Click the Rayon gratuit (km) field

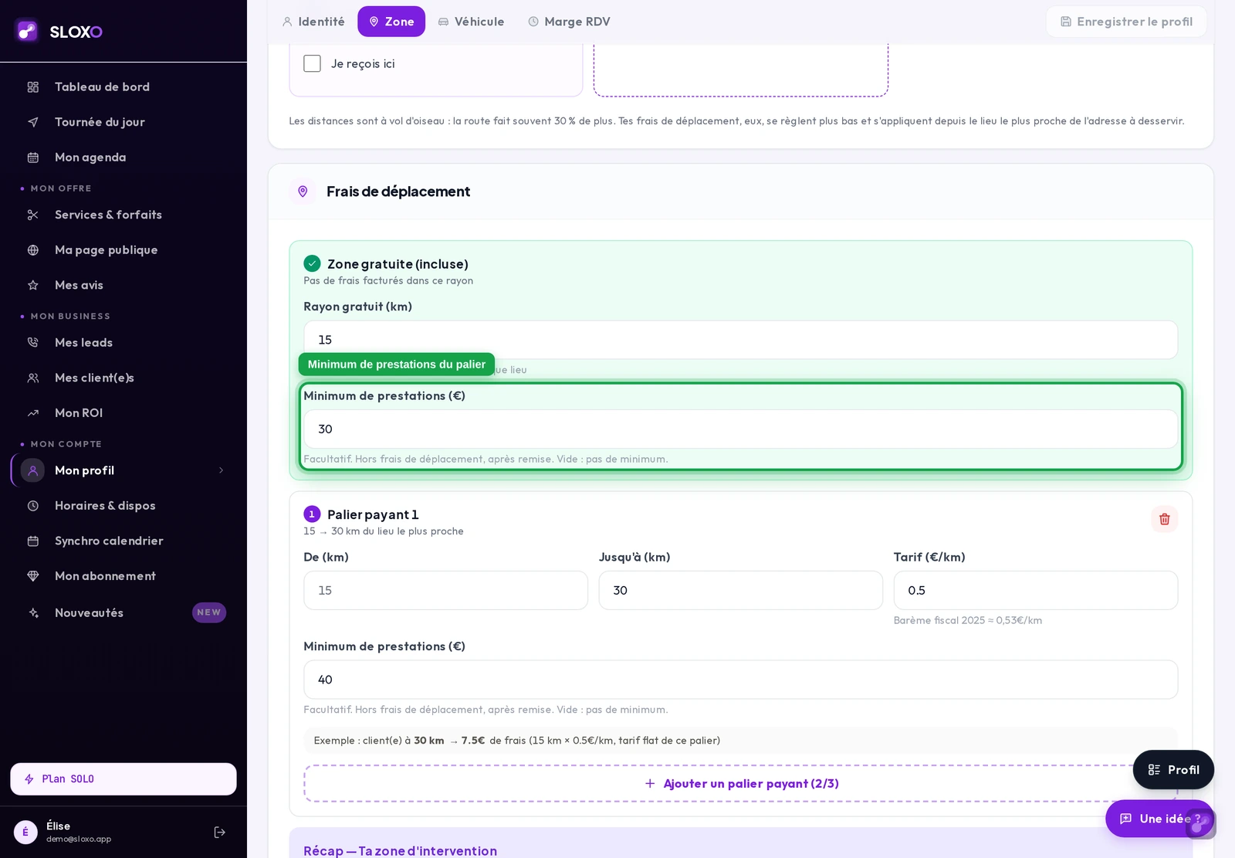click(740, 340)
